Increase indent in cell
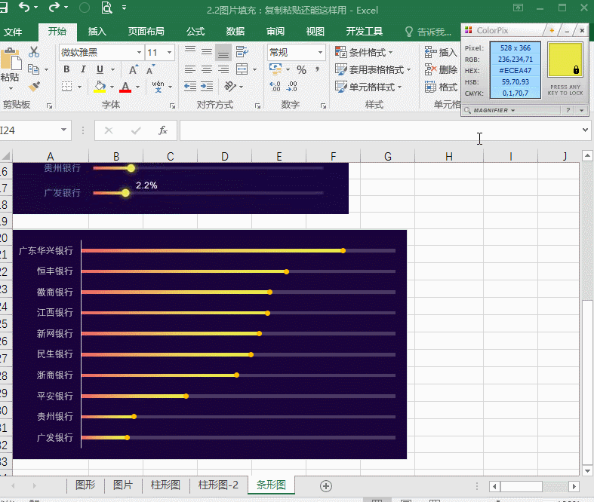Screen dimensions: 594x502 tap(207, 87)
